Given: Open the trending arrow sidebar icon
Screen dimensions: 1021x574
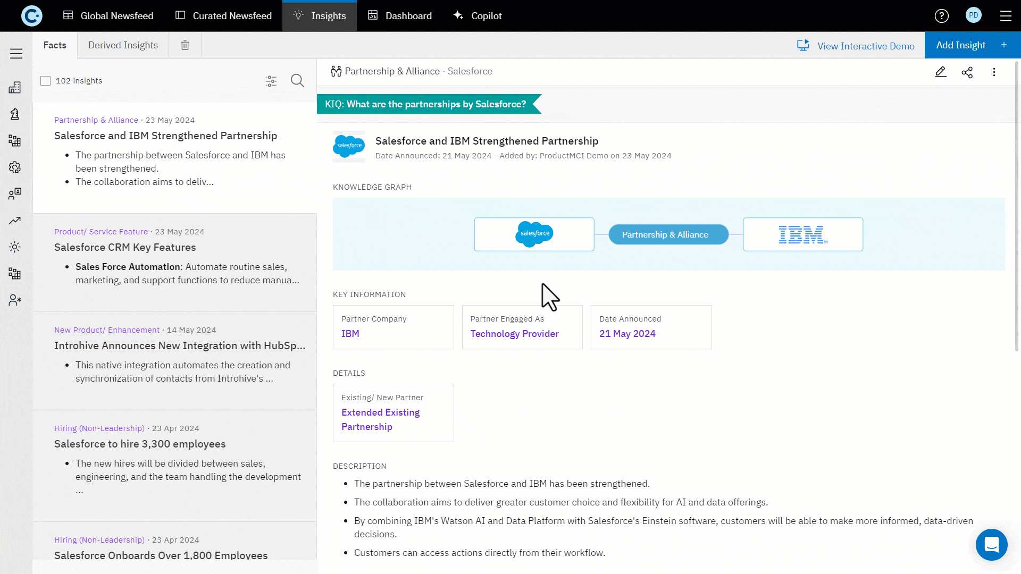Looking at the screenshot, I should click(15, 221).
